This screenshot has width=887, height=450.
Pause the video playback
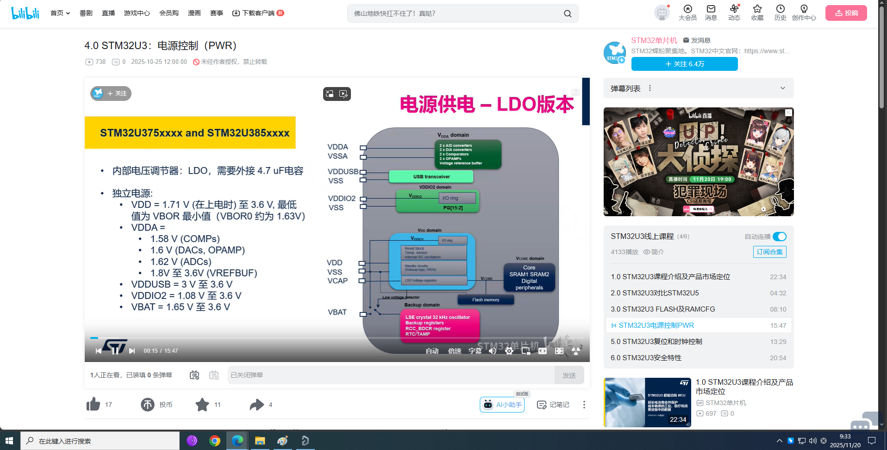click(x=115, y=351)
